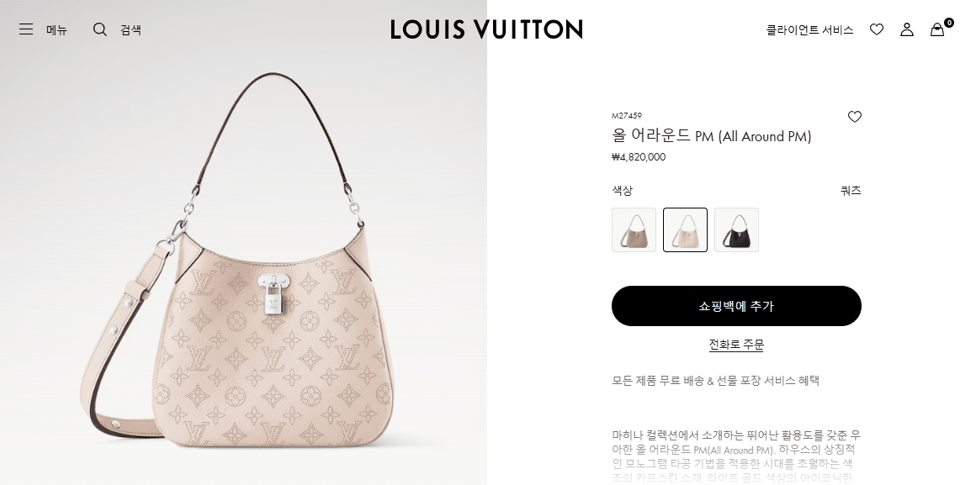976x485 pixels.
Task: Click the 쇼핑백에 추가 button
Action: 736,306
